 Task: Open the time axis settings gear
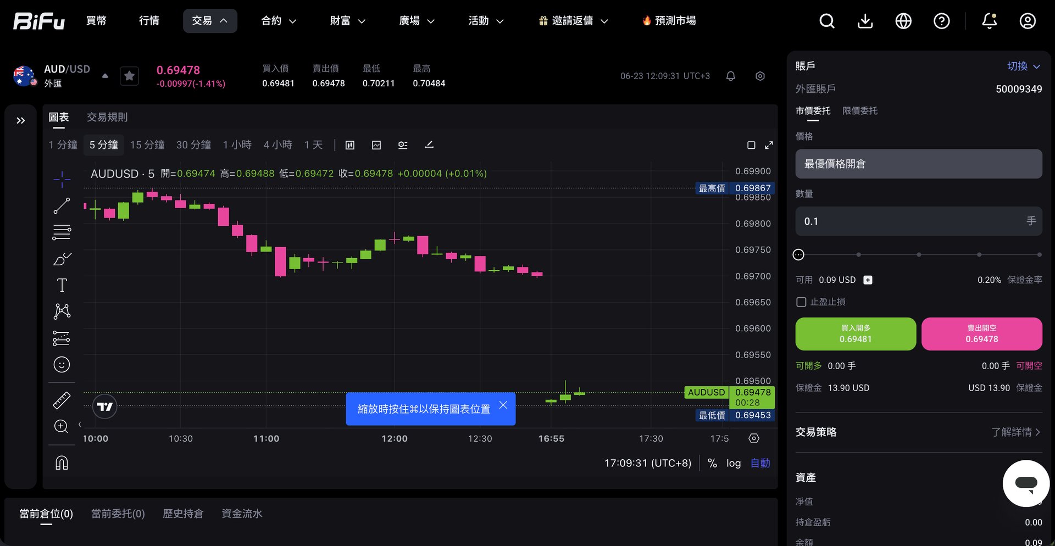tap(754, 438)
